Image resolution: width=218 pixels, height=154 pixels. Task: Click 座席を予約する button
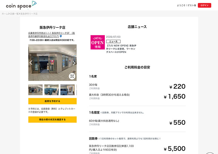[52, 101]
